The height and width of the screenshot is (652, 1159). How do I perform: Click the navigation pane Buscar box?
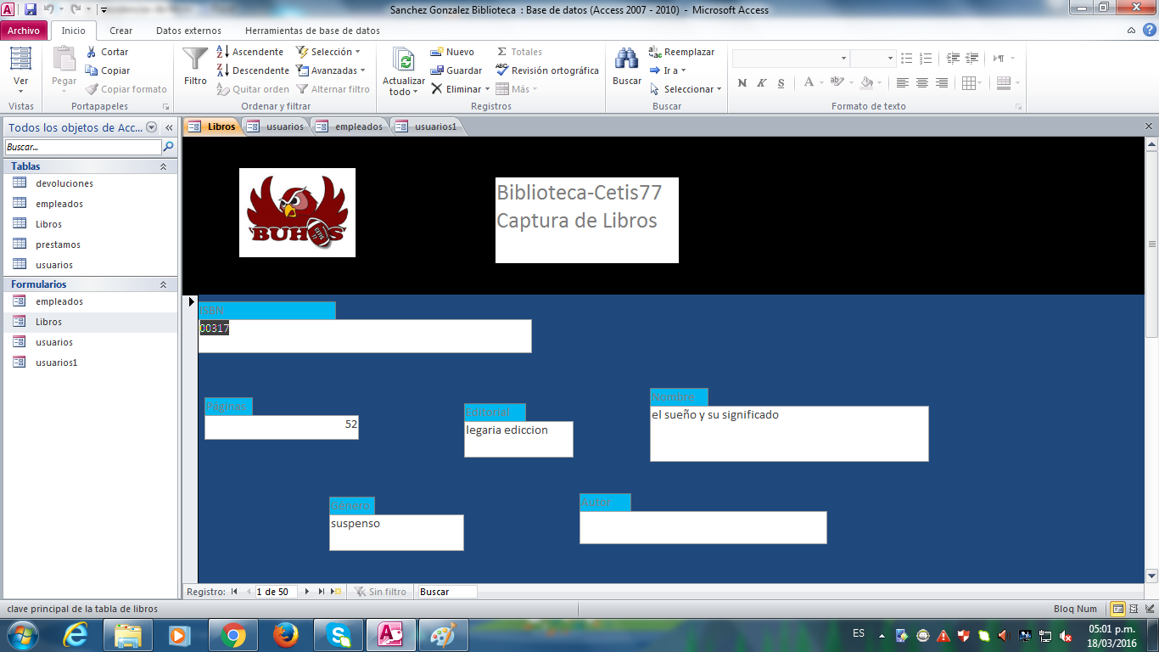click(x=82, y=147)
